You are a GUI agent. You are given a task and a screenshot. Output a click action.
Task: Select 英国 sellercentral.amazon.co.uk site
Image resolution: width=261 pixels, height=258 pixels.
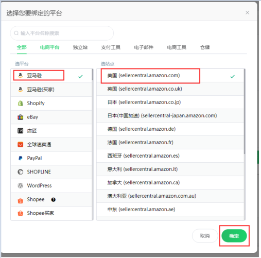[170, 89]
